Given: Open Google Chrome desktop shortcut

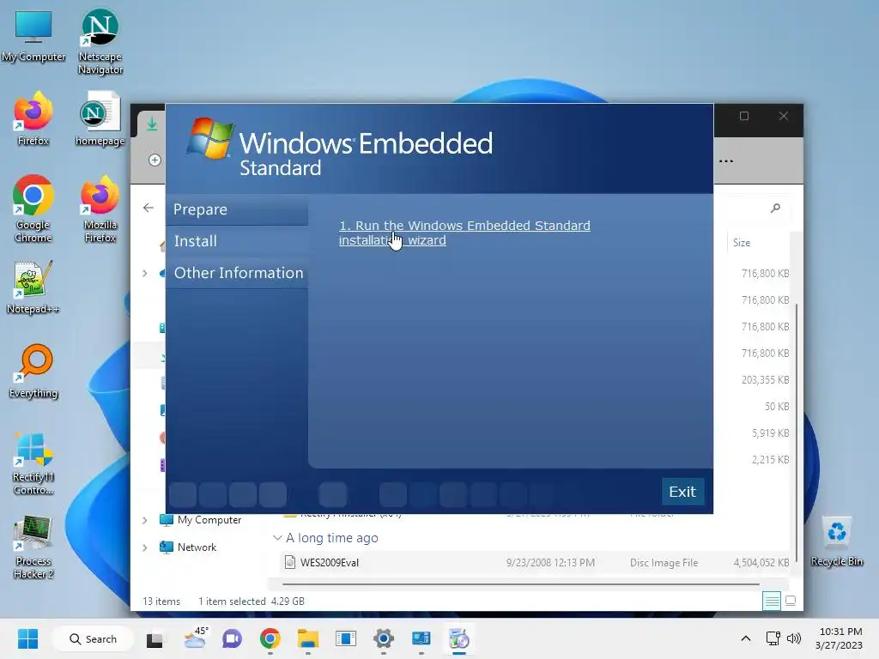Looking at the screenshot, I should tap(33, 209).
